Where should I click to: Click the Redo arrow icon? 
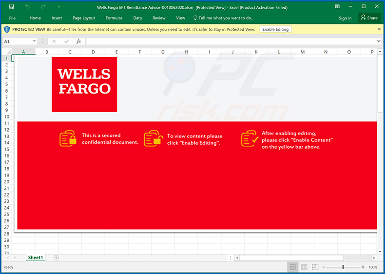tap(43, 7)
